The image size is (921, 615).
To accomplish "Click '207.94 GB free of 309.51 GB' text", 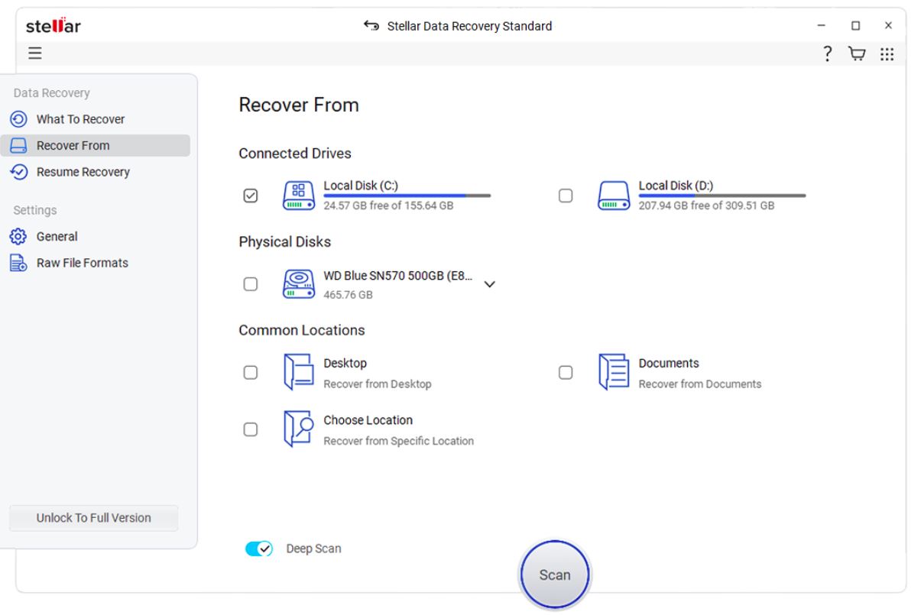I will [x=706, y=206].
